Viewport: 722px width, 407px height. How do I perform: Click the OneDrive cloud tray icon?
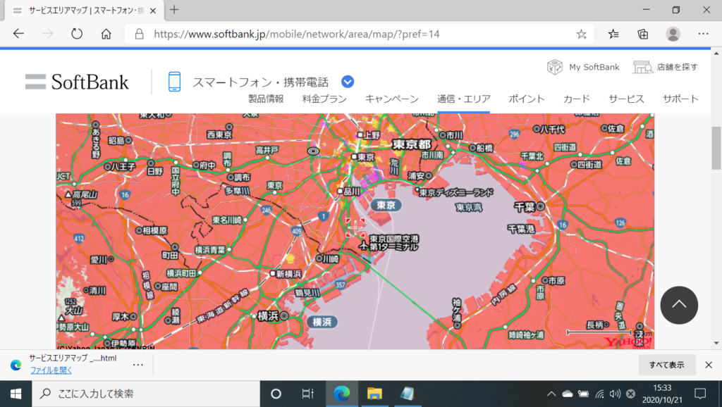pos(568,394)
